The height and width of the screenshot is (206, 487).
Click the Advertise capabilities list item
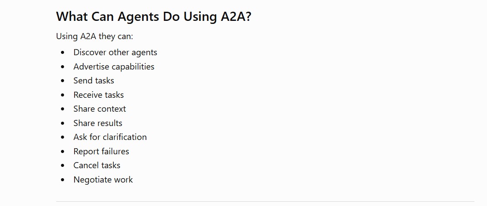click(x=114, y=66)
